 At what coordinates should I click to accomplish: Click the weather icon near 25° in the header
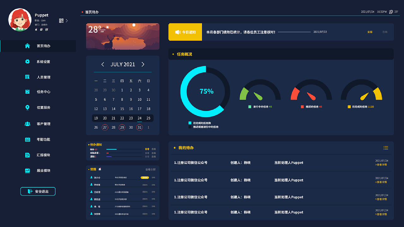[x=391, y=12]
